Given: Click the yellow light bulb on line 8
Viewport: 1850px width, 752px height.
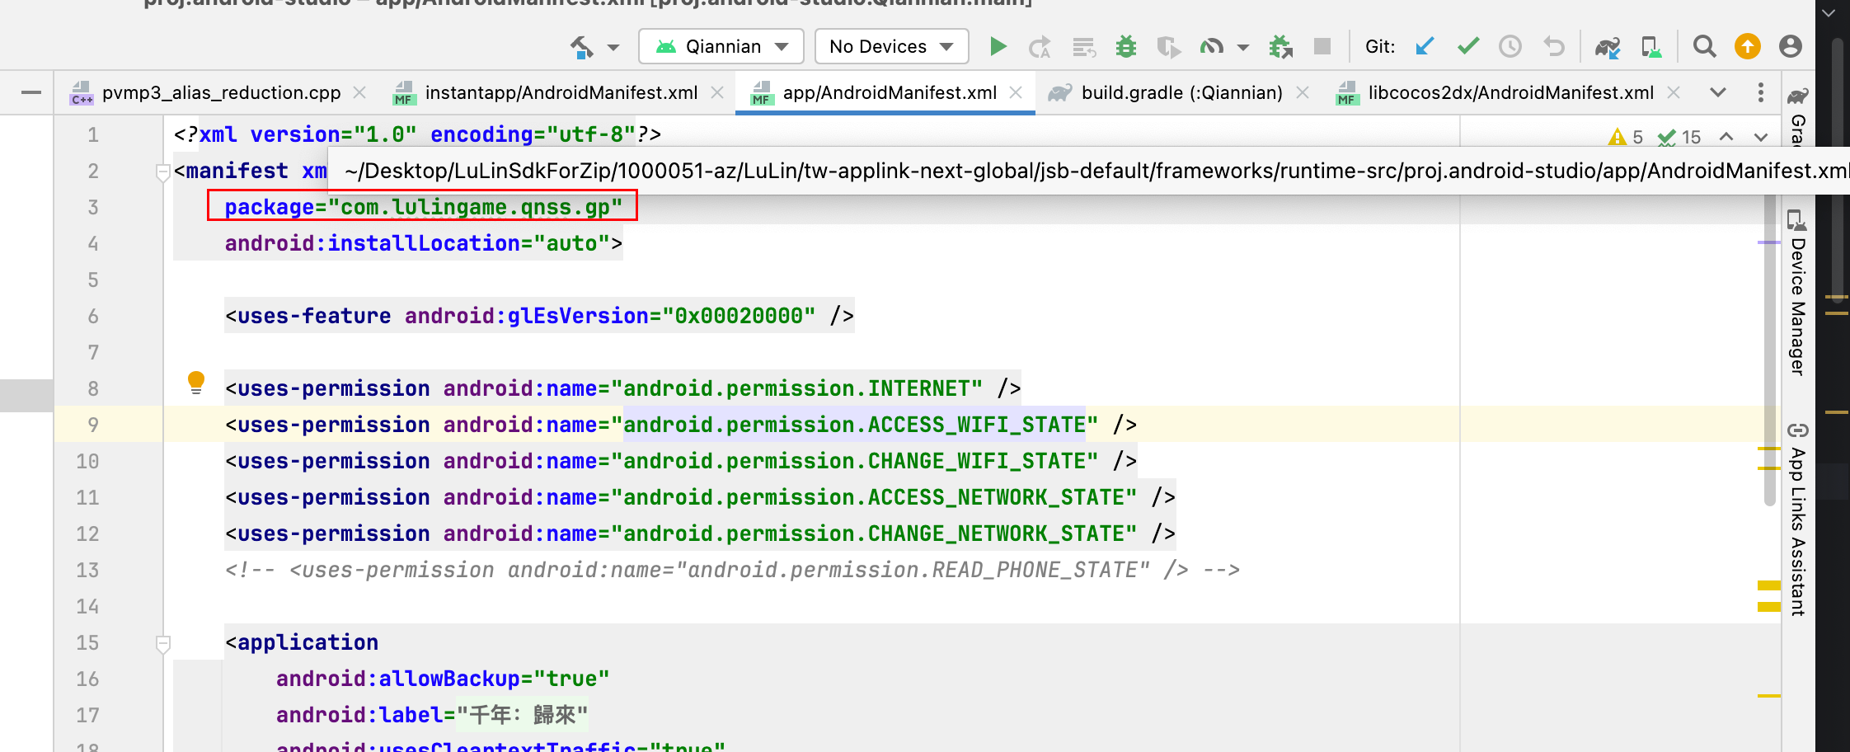Looking at the screenshot, I should pyautogui.click(x=196, y=383).
